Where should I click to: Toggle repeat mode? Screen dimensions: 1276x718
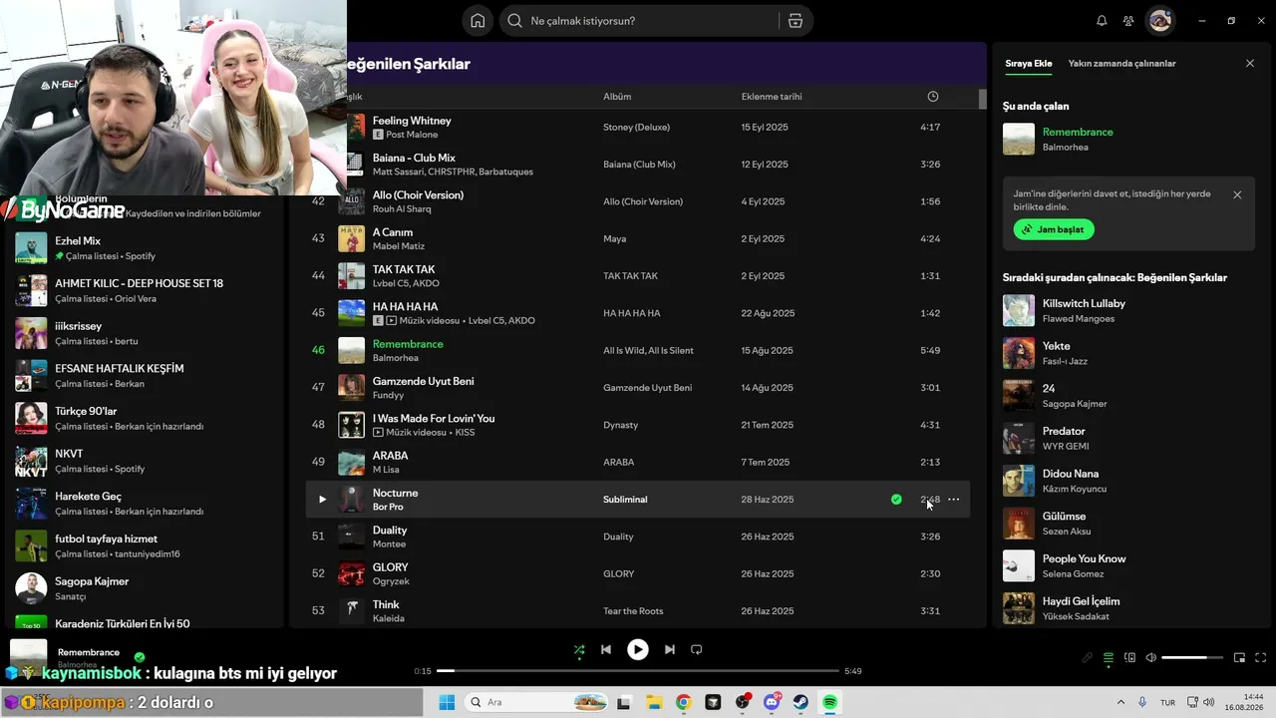[697, 650]
